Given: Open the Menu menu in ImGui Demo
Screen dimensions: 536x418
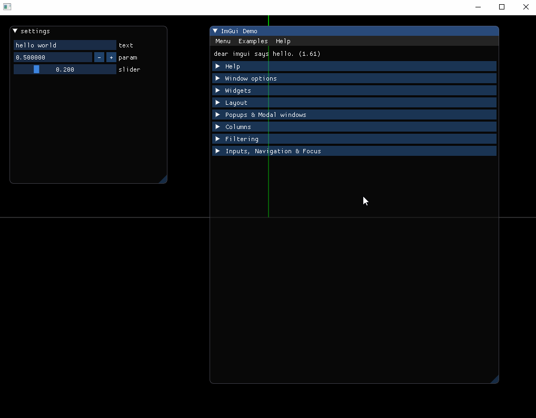Looking at the screenshot, I should [223, 41].
